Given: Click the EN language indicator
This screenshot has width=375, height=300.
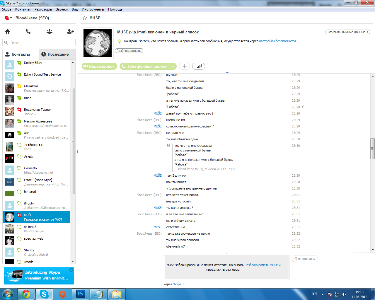Looking at the screenshot, I should tap(314, 294).
